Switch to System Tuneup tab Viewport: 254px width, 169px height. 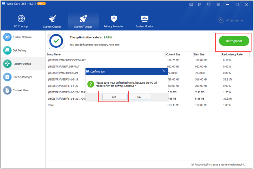(x=83, y=21)
